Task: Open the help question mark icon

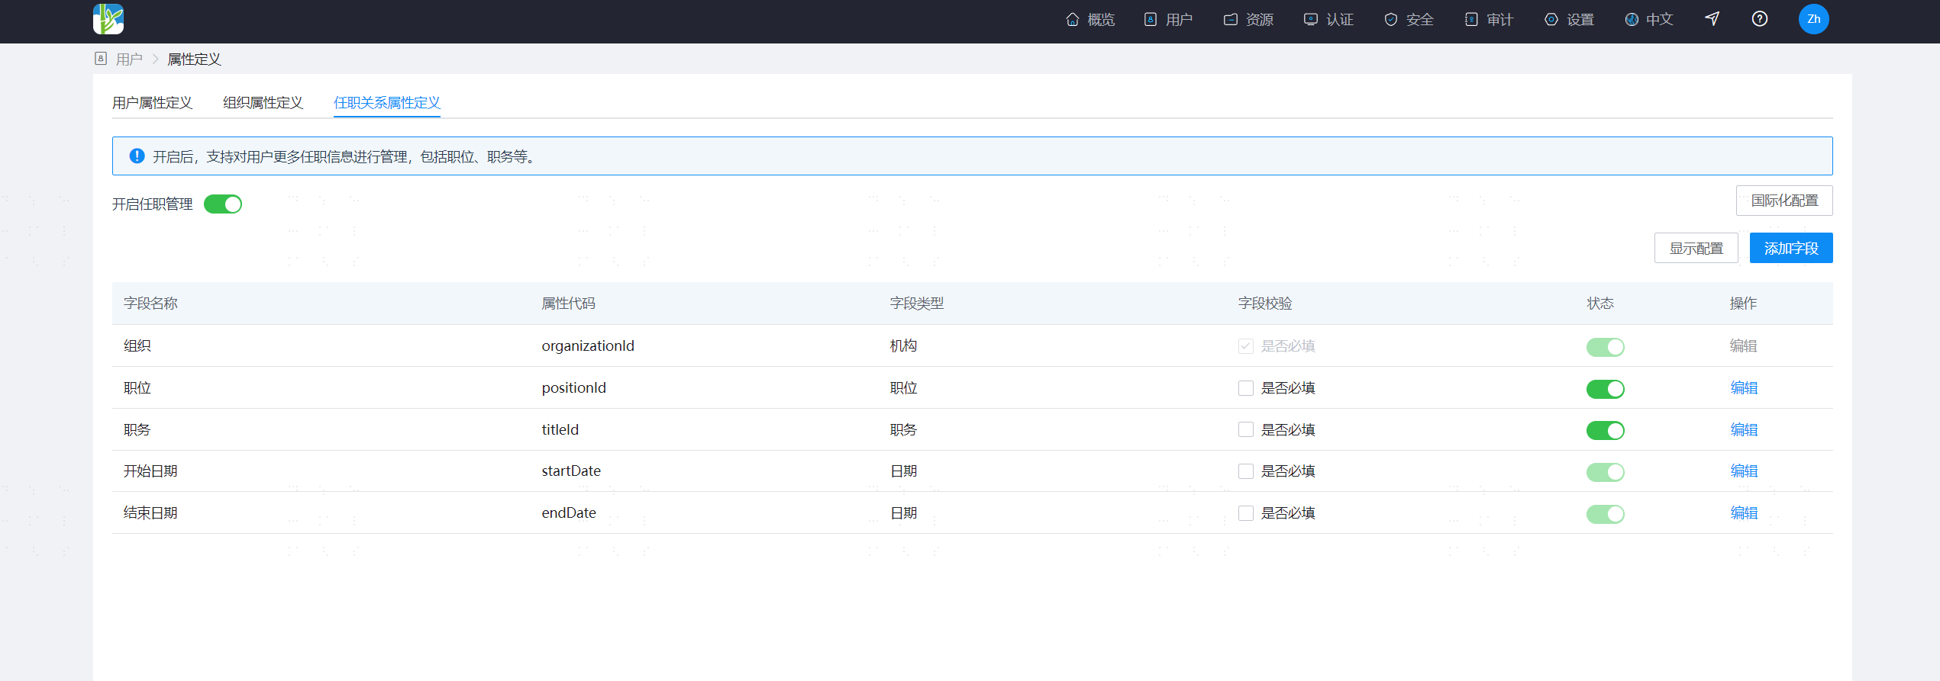Action: tap(1760, 19)
